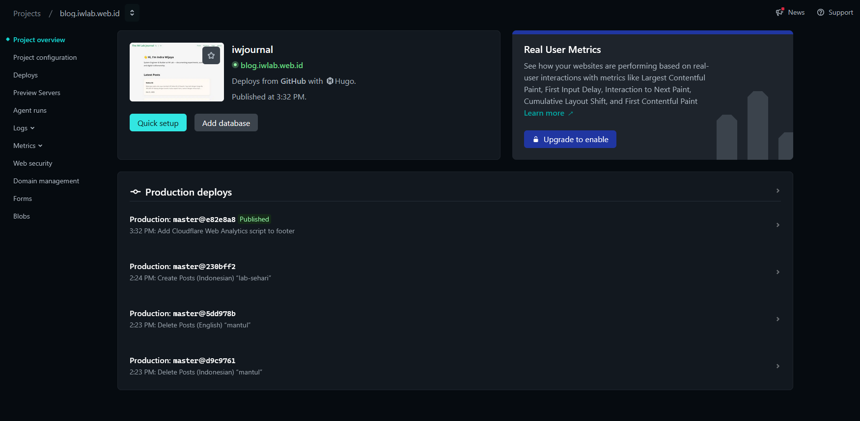Navigate back via the Projects breadcrumb

27,13
